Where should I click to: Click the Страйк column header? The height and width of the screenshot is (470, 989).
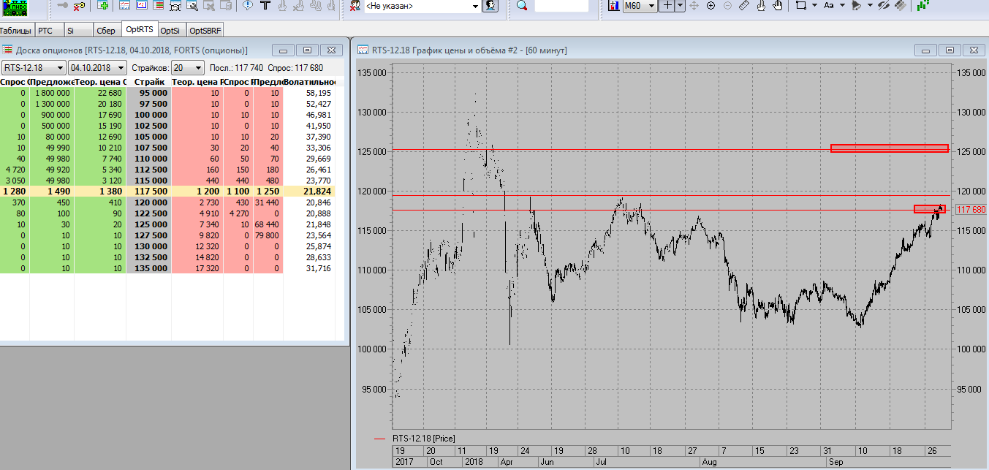(x=149, y=82)
